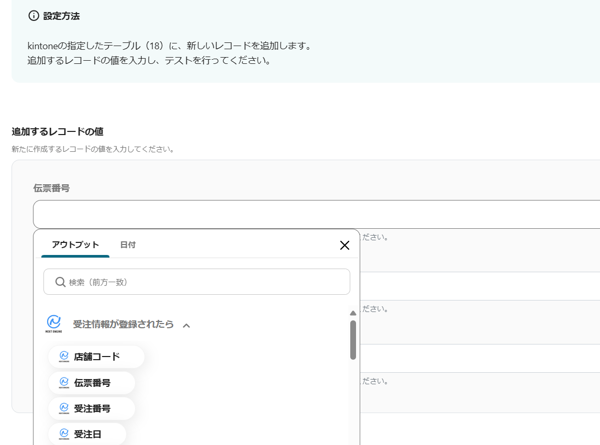Click the scrollbar up arrow in the output list

[x=353, y=313]
